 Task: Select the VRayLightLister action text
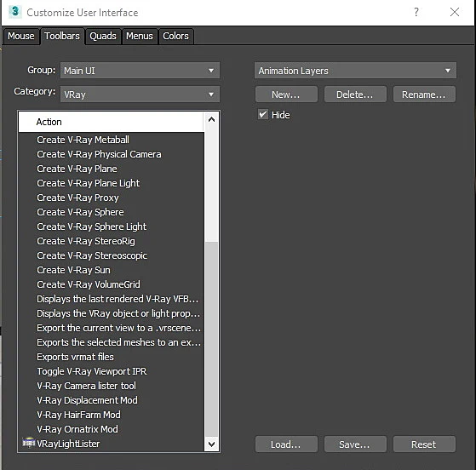point(68,444)
